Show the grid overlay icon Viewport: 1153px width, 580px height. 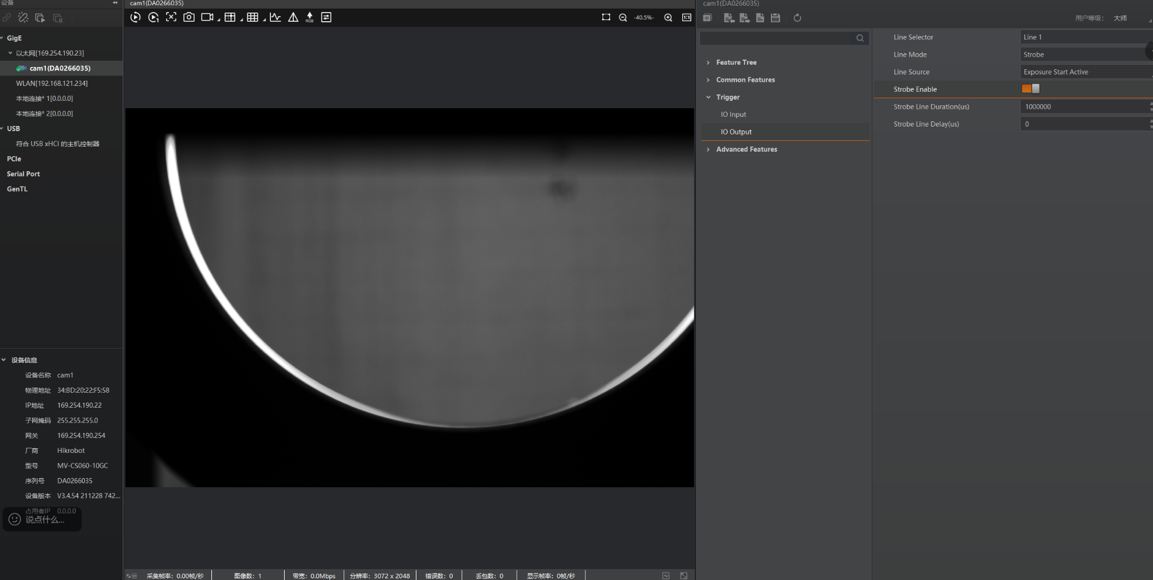click(x=253, y=17)
